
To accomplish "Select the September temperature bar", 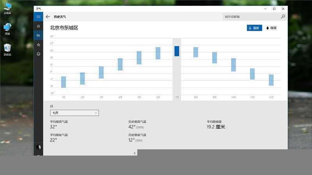I will point(214,58).
